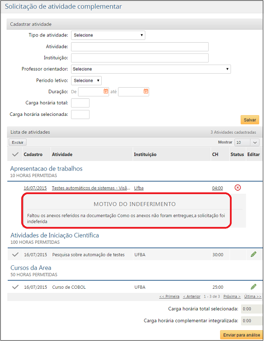Expand the "Período letivo" selector
Image resolution: width=264 pixels, height=341 pixels.
[86, 80]
